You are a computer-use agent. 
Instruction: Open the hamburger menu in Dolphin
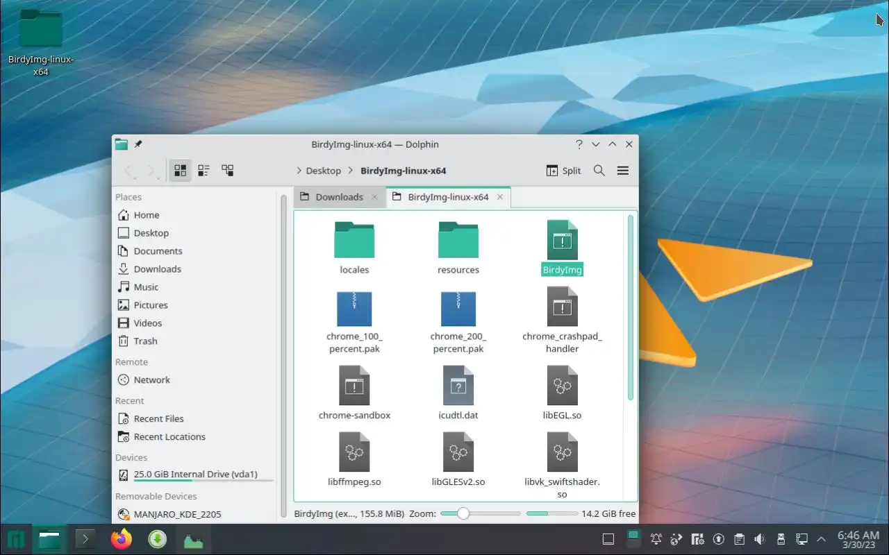coord(623,171)
